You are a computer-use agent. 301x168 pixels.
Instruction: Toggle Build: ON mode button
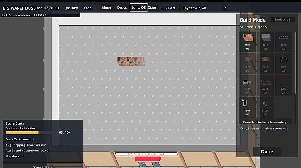point(139,8)
